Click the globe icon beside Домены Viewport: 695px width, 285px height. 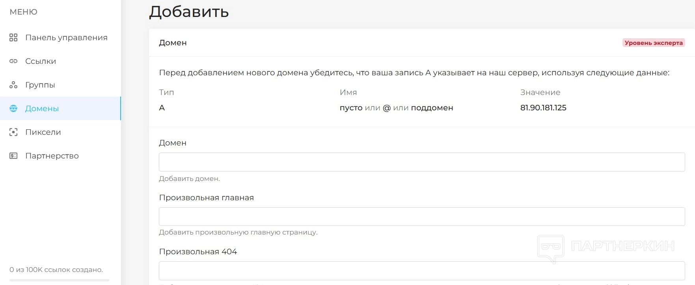pyautogui.click(x=13, y=108)
